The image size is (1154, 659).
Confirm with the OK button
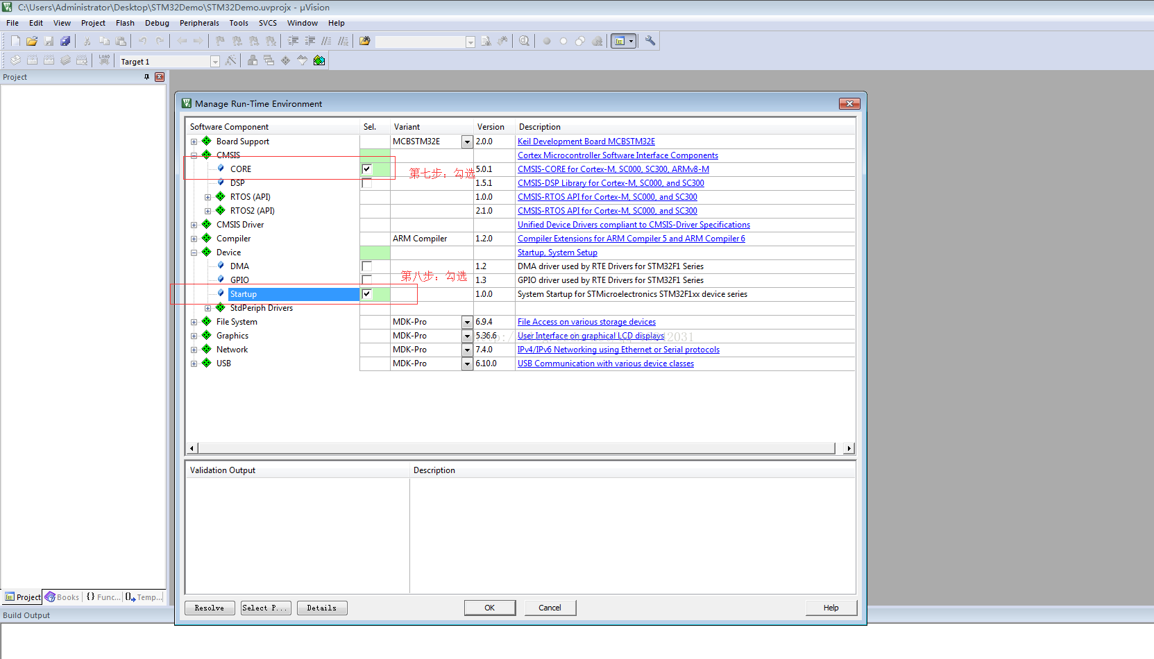490,608
